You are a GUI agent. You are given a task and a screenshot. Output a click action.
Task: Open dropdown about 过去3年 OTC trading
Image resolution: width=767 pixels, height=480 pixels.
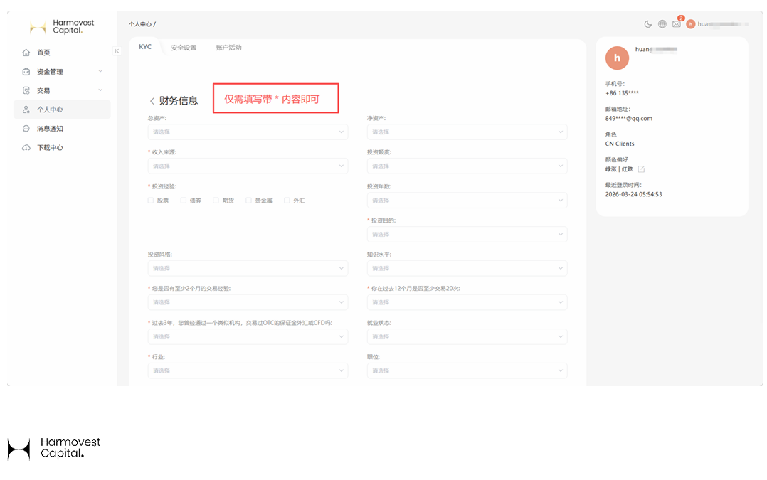pyautogui.click(x=248, y=337)
